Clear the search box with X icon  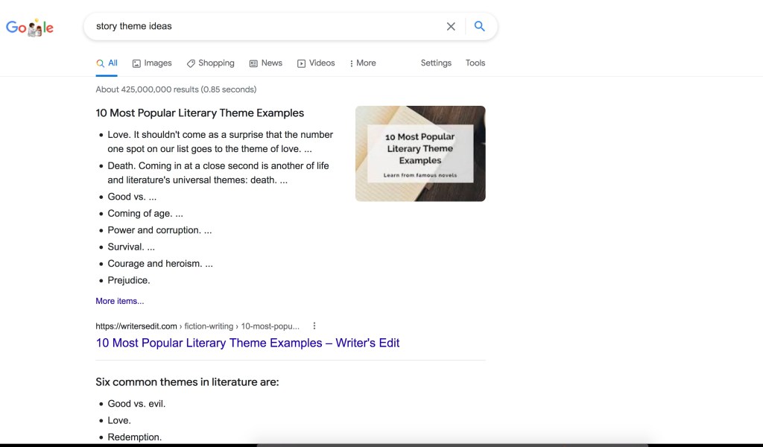pyautogui.click(x=451, y=26)
